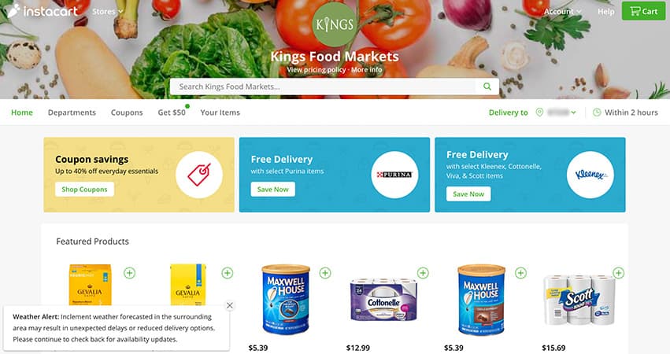Image resolution: width=670 pixels, height=354 pixels.
Task: Add first Gevalia coffee box with plus icon
Action: [129, 273]
